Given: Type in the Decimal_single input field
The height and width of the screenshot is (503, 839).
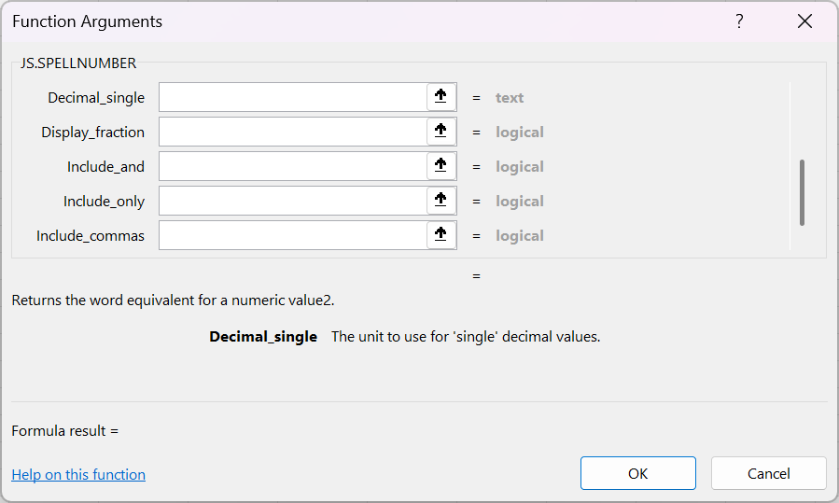Looking at the screenshot, I should pos(293,97).
